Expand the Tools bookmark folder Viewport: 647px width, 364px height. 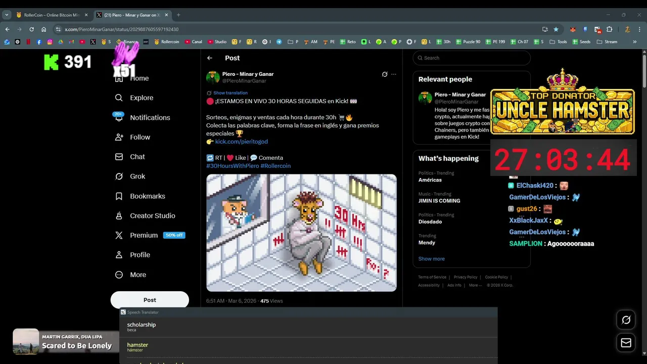558,42
